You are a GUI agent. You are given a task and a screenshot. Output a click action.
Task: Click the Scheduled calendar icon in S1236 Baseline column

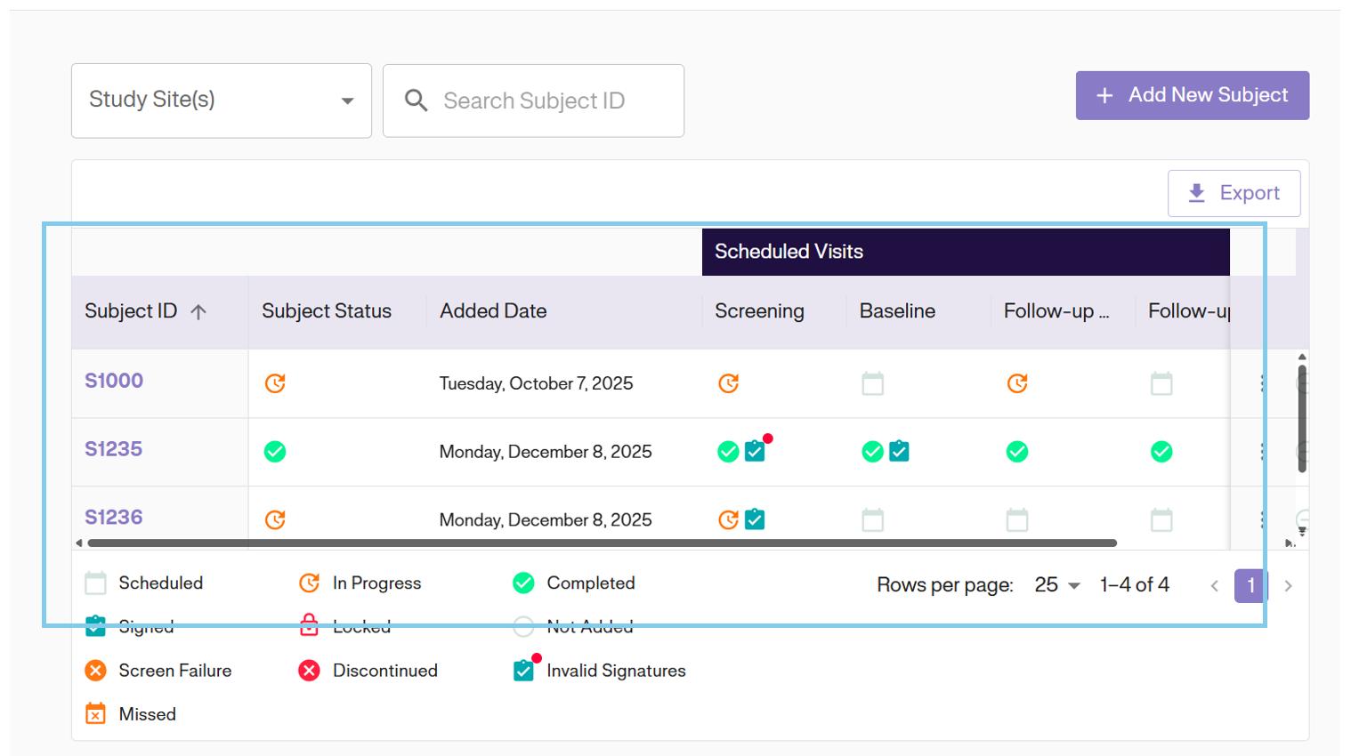[x=872, y=519]
